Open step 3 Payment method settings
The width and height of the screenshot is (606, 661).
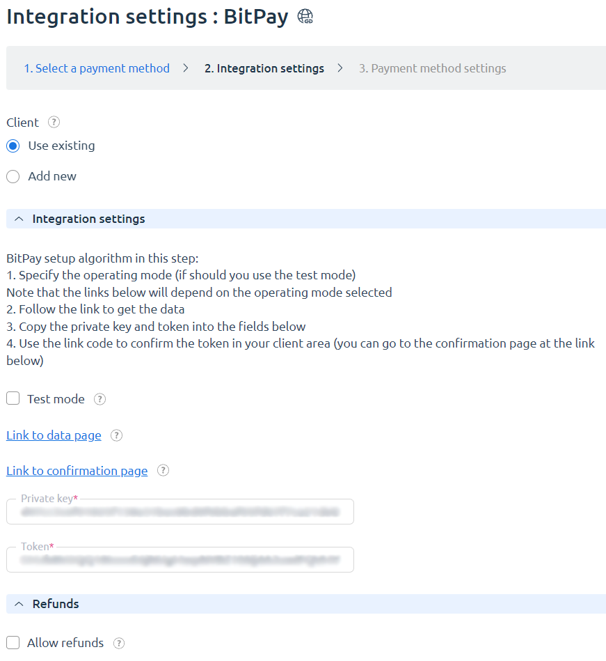pos(433,68)
